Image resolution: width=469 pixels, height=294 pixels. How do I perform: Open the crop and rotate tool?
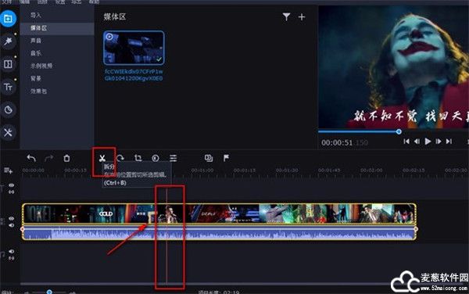pos(138,158)
